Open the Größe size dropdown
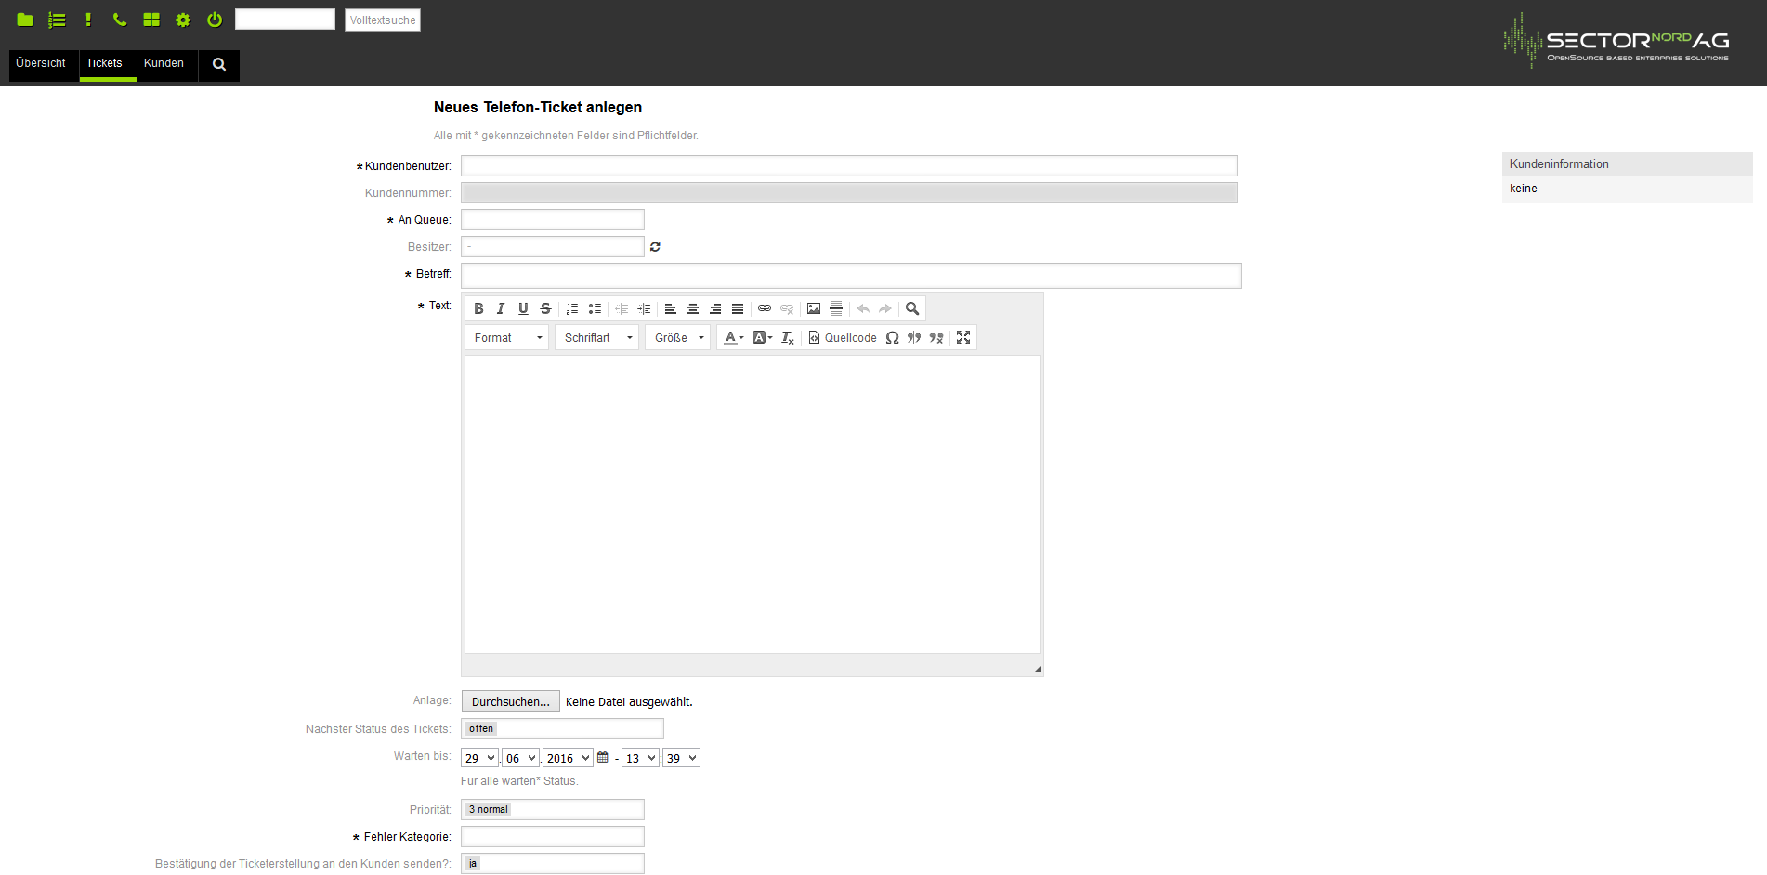Screen dimensions: 1767x875 click(x=678, y=338)
